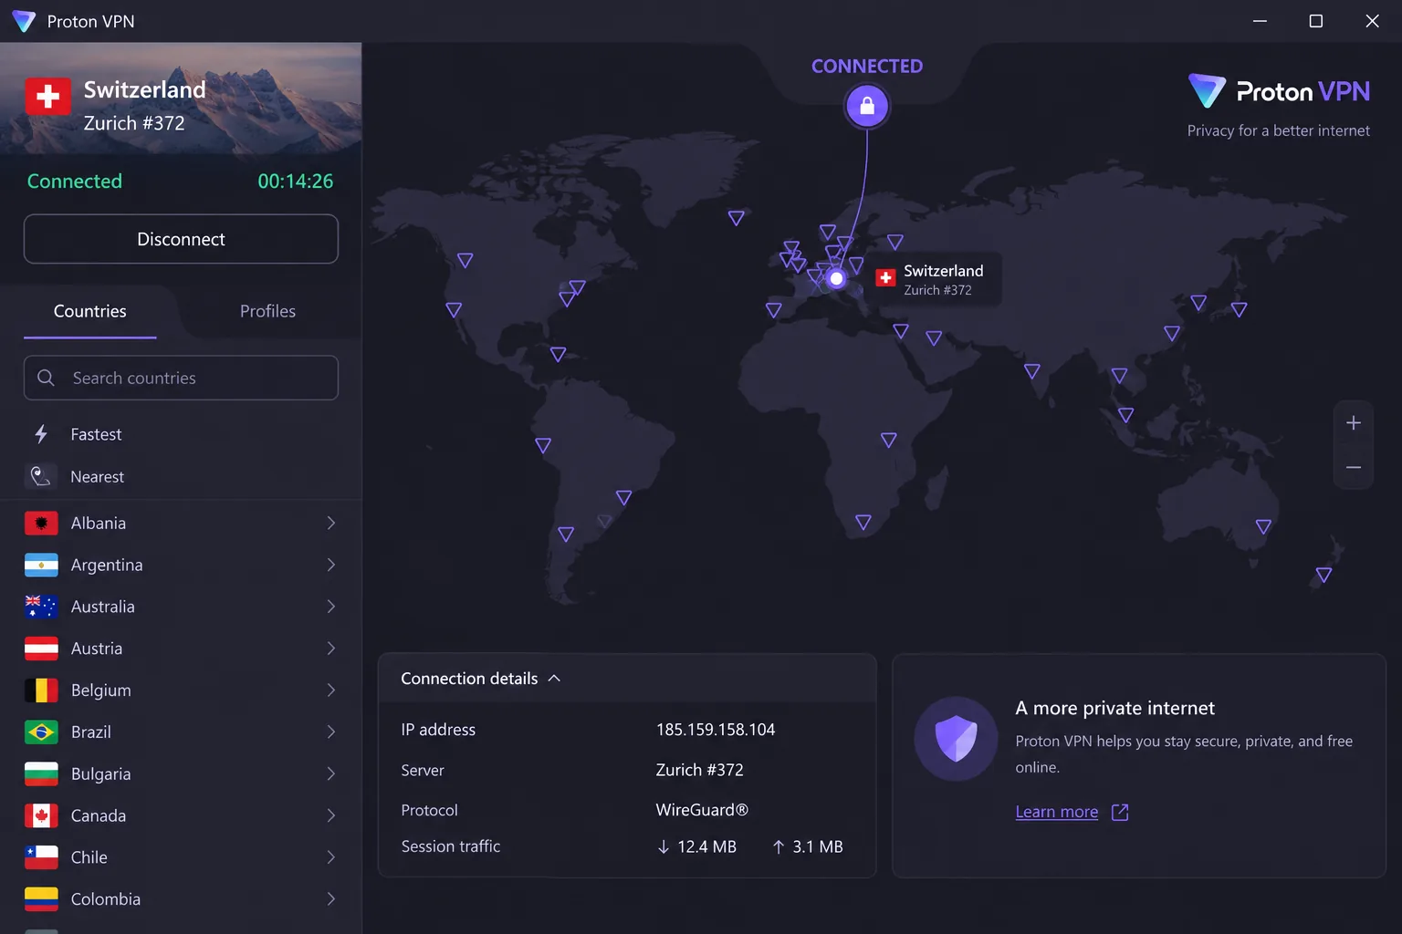Click the connection timer 00:14:26
This screenshot has height=934, width=1402.
coord(296,182)
